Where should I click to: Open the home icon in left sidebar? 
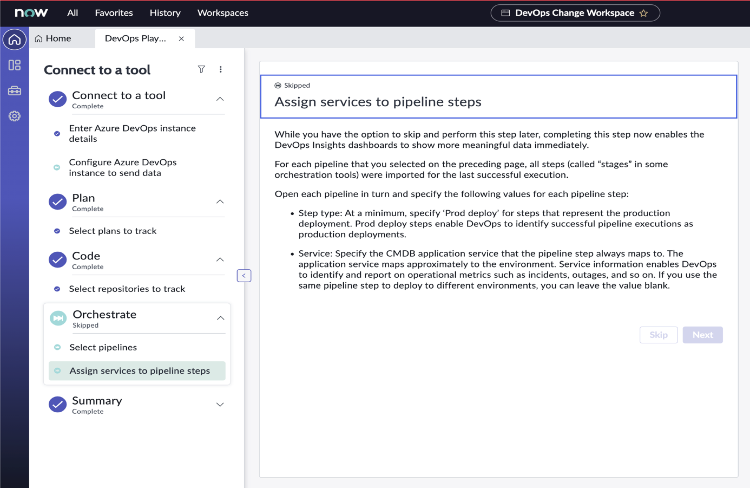(x=15, y=40)
